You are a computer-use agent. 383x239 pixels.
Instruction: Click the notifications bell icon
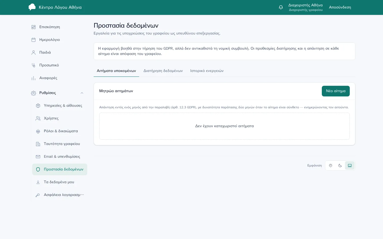pos(281,7)
